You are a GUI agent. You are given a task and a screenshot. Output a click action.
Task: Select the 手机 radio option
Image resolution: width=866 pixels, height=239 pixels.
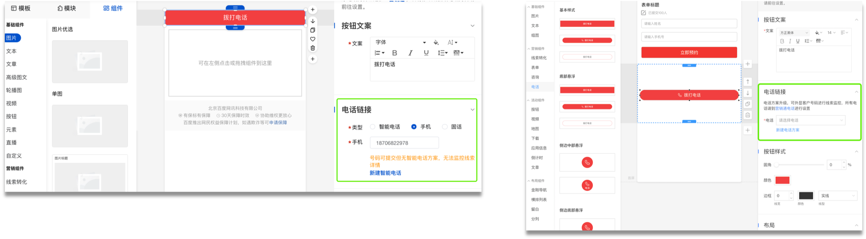click(x=414, y=127)
